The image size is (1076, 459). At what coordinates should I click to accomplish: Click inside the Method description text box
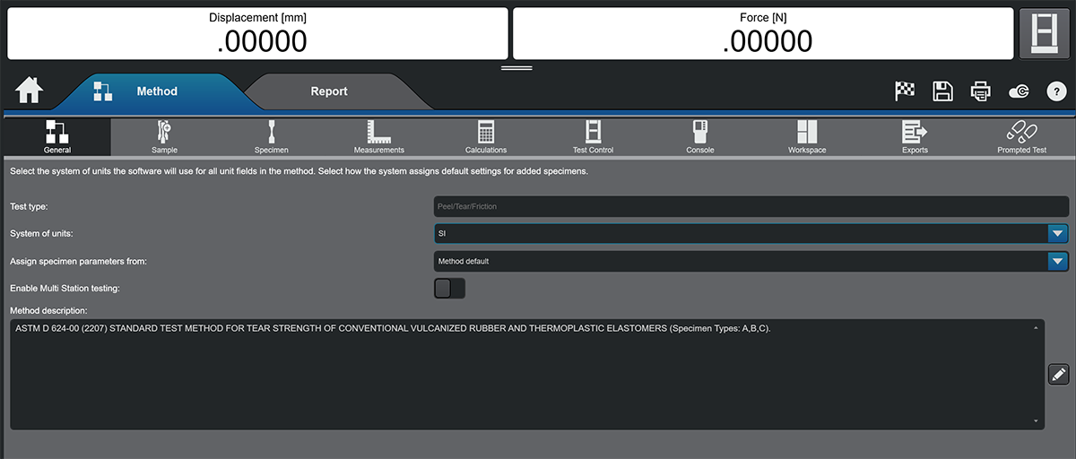point(527,375)
